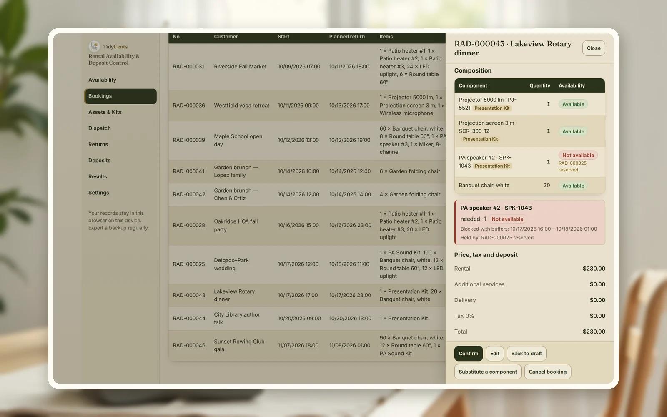Click the Edit button
The image size is (667, 417).
(495, 354)
